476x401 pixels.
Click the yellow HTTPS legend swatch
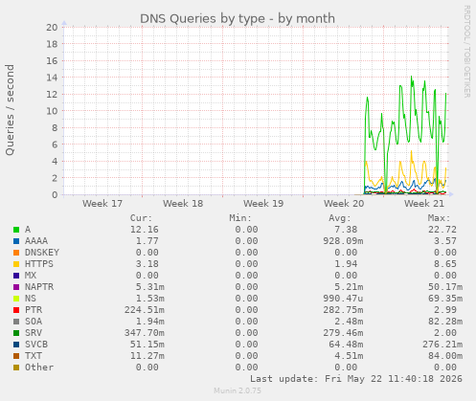[x=16, y=264]
